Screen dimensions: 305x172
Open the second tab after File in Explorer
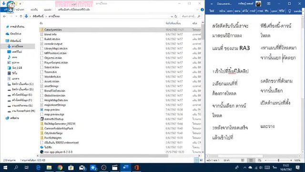pos(34,10)
